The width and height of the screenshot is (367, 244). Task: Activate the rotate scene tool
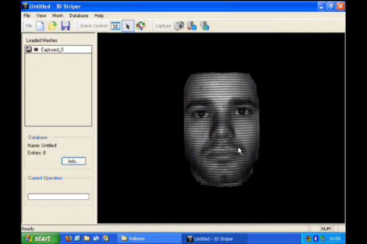click(x=141, y=26)
